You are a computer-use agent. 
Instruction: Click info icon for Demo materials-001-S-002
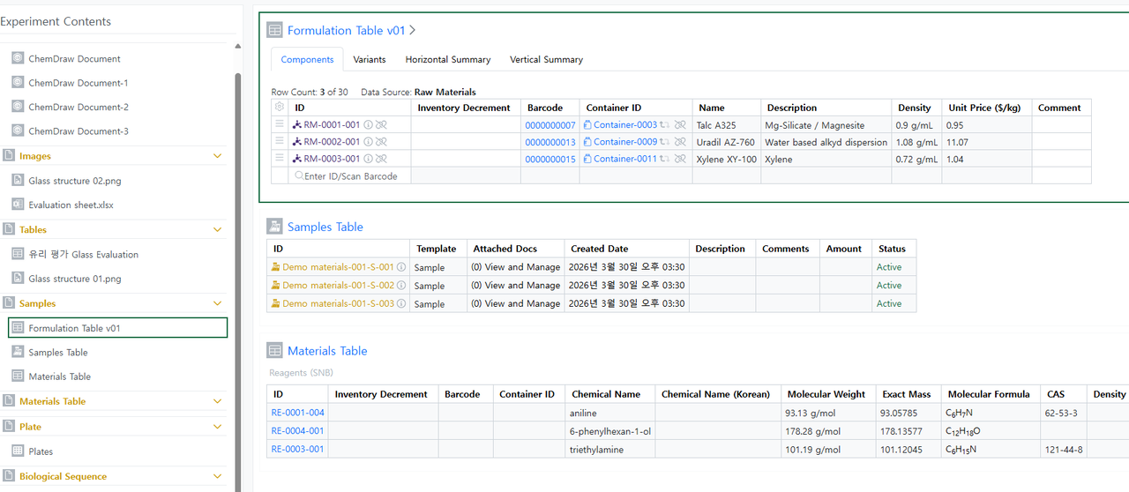coord(401,286)
